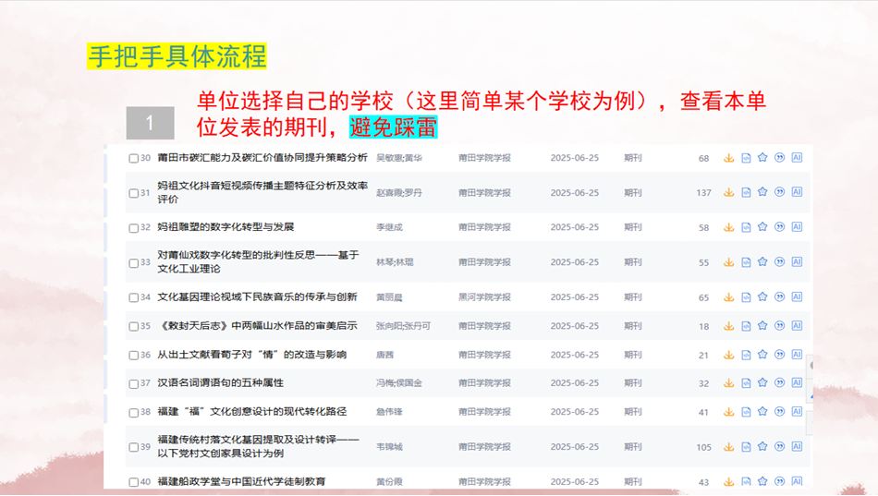Click the AI icon for 汉语名词谓语句的五种属性
The height and width of the screenshot is (496, 878).
click(797, 383)
